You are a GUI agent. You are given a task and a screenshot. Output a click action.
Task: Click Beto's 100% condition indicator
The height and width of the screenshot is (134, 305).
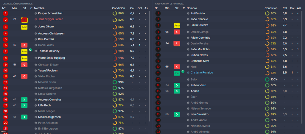271,79
